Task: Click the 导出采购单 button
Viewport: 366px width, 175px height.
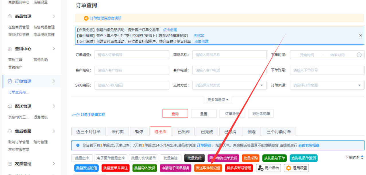Action: [x=261, y=114]
